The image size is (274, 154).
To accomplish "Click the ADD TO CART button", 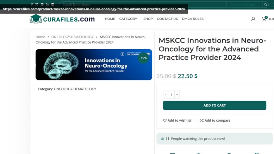I will click(214, 105).
